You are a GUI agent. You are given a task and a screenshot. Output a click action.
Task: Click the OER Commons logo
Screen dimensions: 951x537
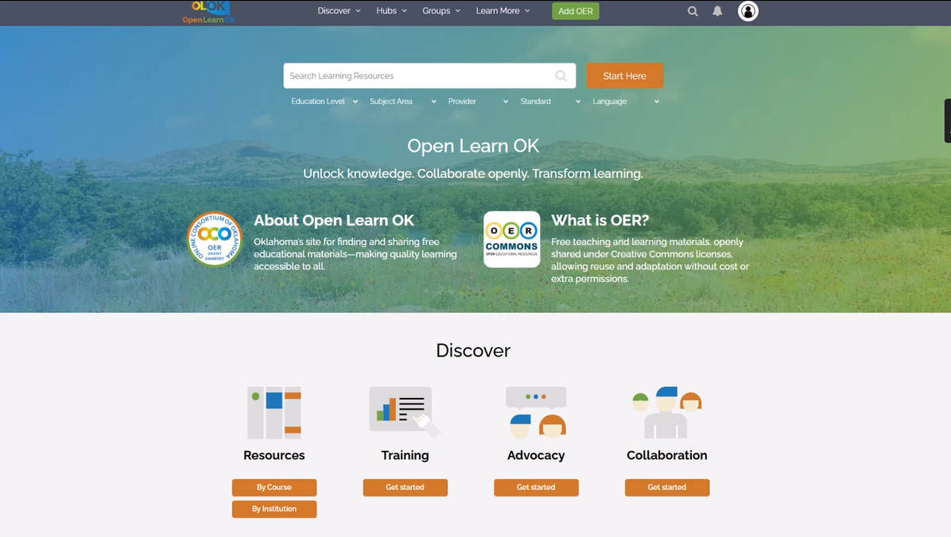pyautogui.click(x=512, y=239)
